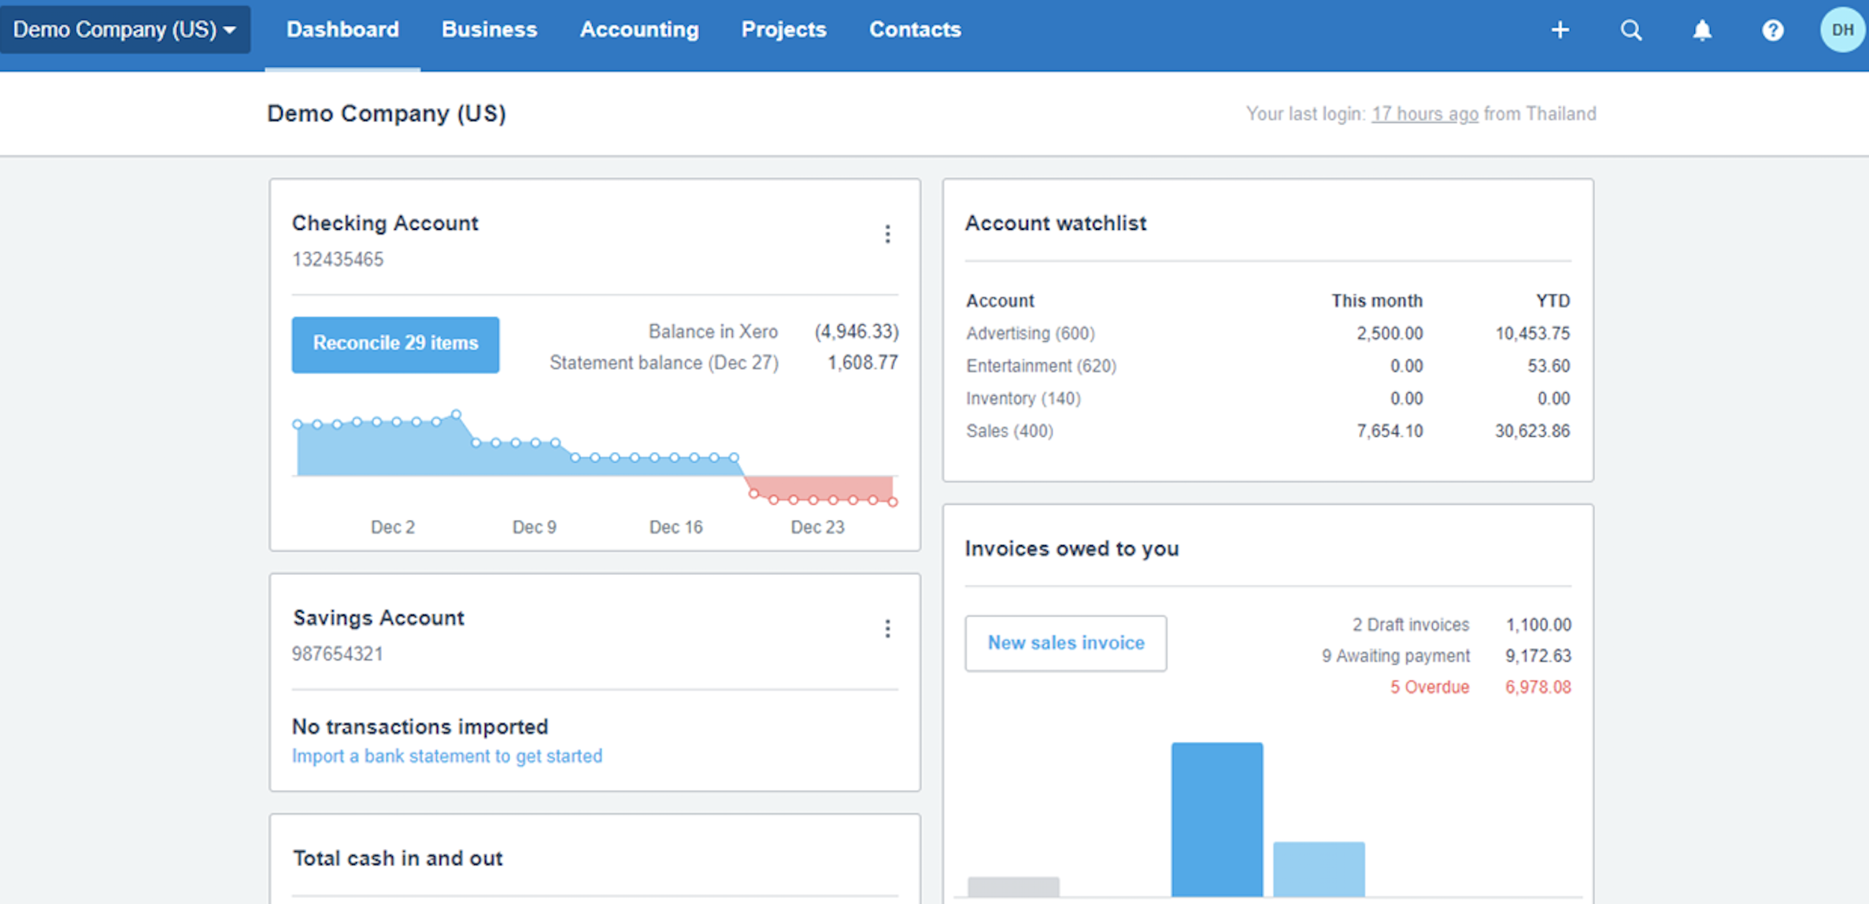This screenshot has width=1869, height=904.
Task: Click the tallest dark blue invoice bar
Action: pyautogui.click(x=1216, y=819)
